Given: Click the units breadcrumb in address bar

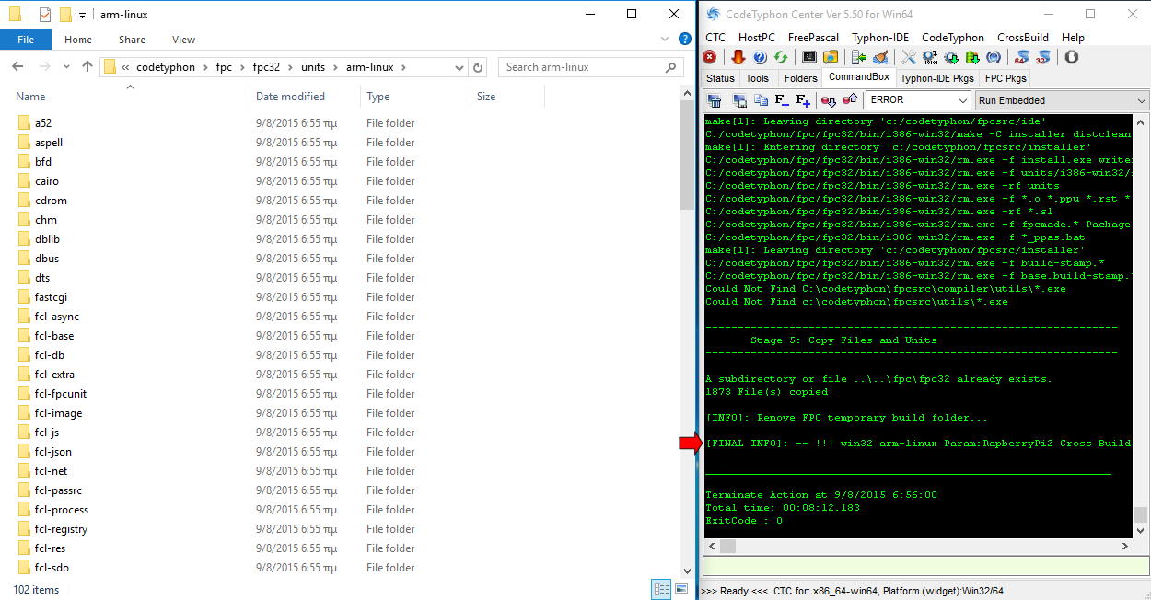Looking at the screenshot, I should (x=313, y=67).
